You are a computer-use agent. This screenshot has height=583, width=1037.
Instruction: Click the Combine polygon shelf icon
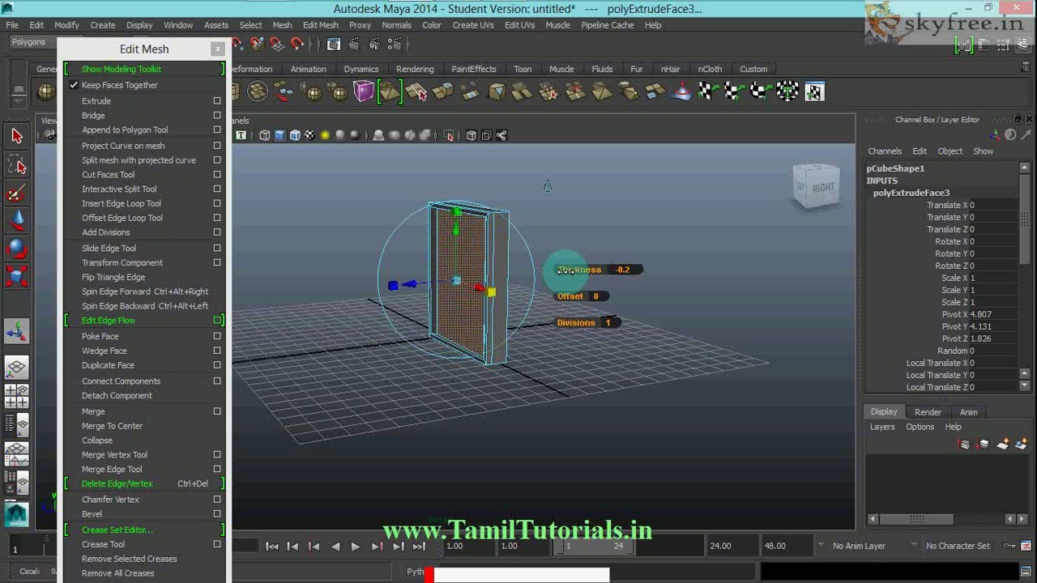258,91
